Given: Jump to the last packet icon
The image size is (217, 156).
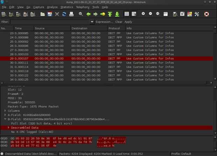Looking at the screenshot, I should pos(117,14).
